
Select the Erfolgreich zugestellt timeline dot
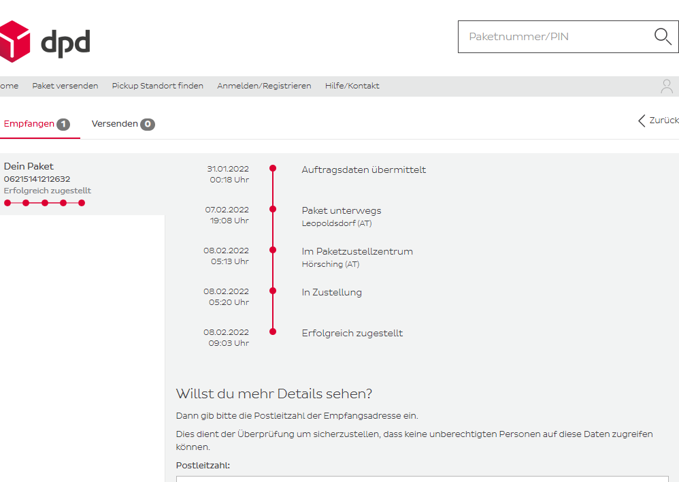pyautogui.click(x=273, y=332)
